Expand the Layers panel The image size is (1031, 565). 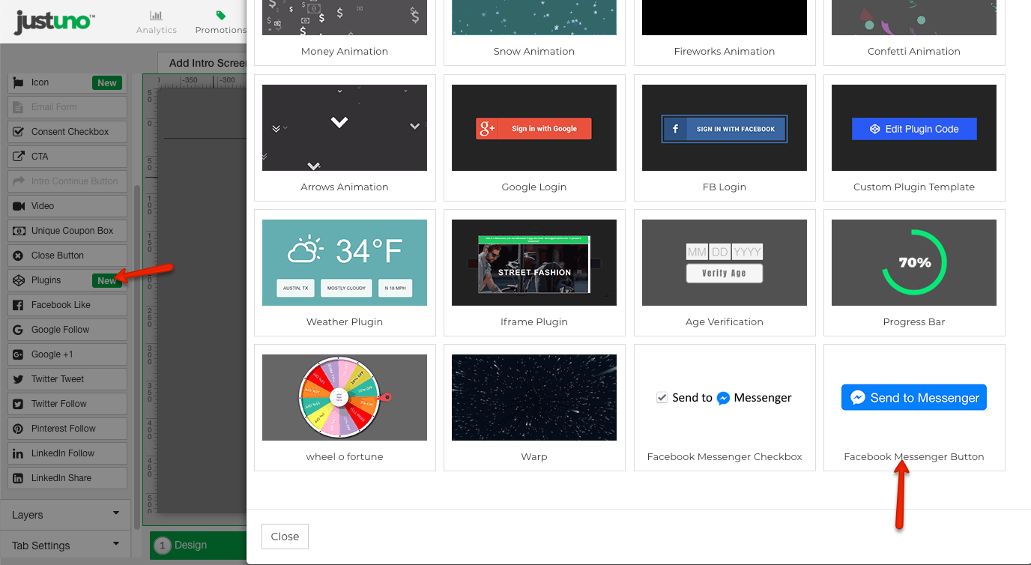pyautogui.click(x=65, y=515)
